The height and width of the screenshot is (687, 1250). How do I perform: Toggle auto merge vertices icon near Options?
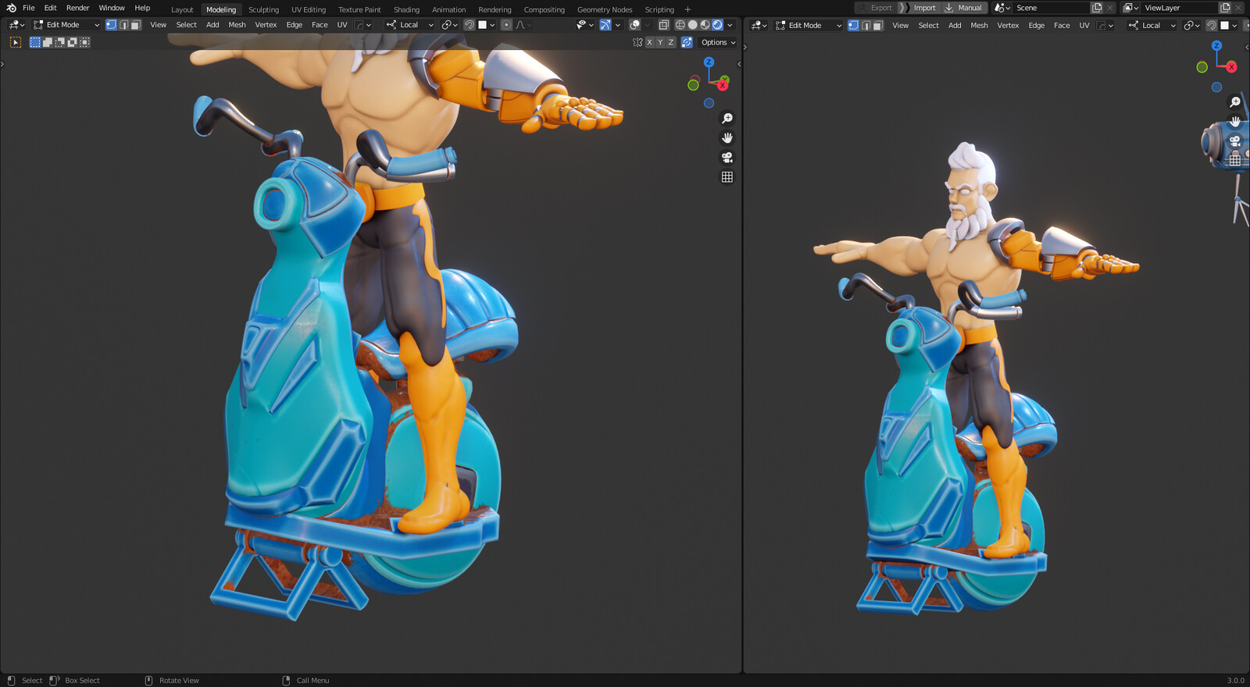tap(687, 42)
